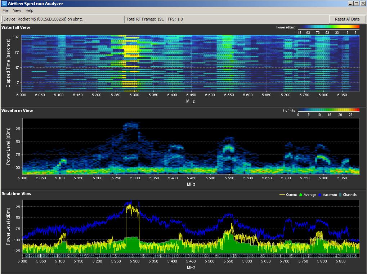Open the Help menu
Viewport: 367px width, 274px height.
(x=30, y=11)
